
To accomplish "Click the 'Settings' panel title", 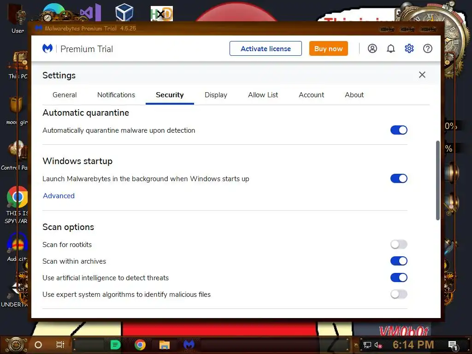I will coord(59,75).
